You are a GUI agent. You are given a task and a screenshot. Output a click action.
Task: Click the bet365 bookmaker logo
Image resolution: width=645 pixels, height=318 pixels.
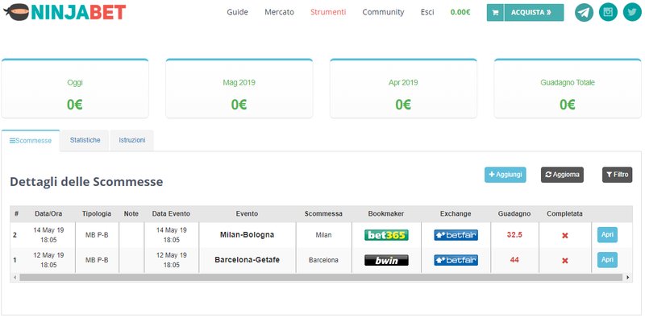click(x=386, y=235)
